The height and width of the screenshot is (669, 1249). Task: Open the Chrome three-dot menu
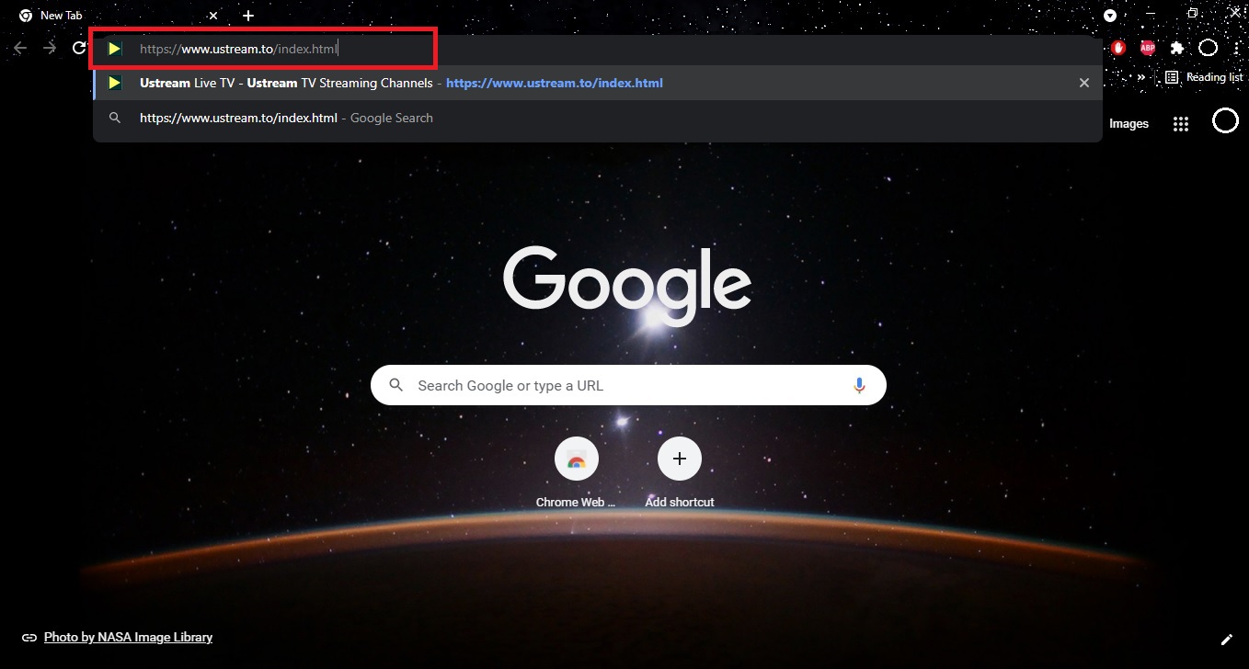pyautogui.click(x=1238, y=48)
